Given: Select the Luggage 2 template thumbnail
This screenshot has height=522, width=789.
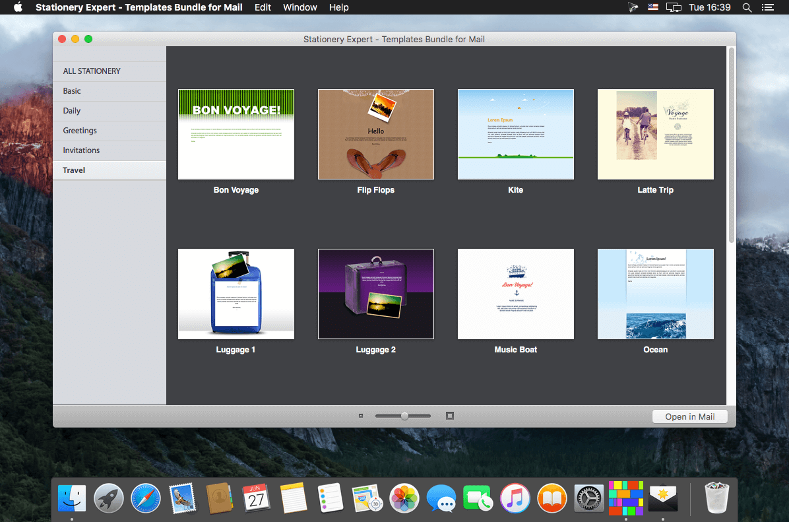Looking at the screenshot, I should (376, 294).
